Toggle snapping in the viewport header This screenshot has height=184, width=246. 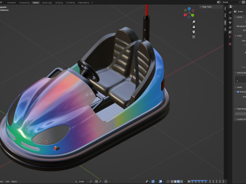click(x=96, y=181)
